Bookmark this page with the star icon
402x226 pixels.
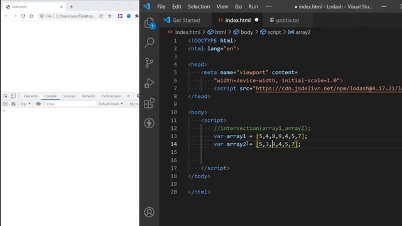[x=110, y=16]
